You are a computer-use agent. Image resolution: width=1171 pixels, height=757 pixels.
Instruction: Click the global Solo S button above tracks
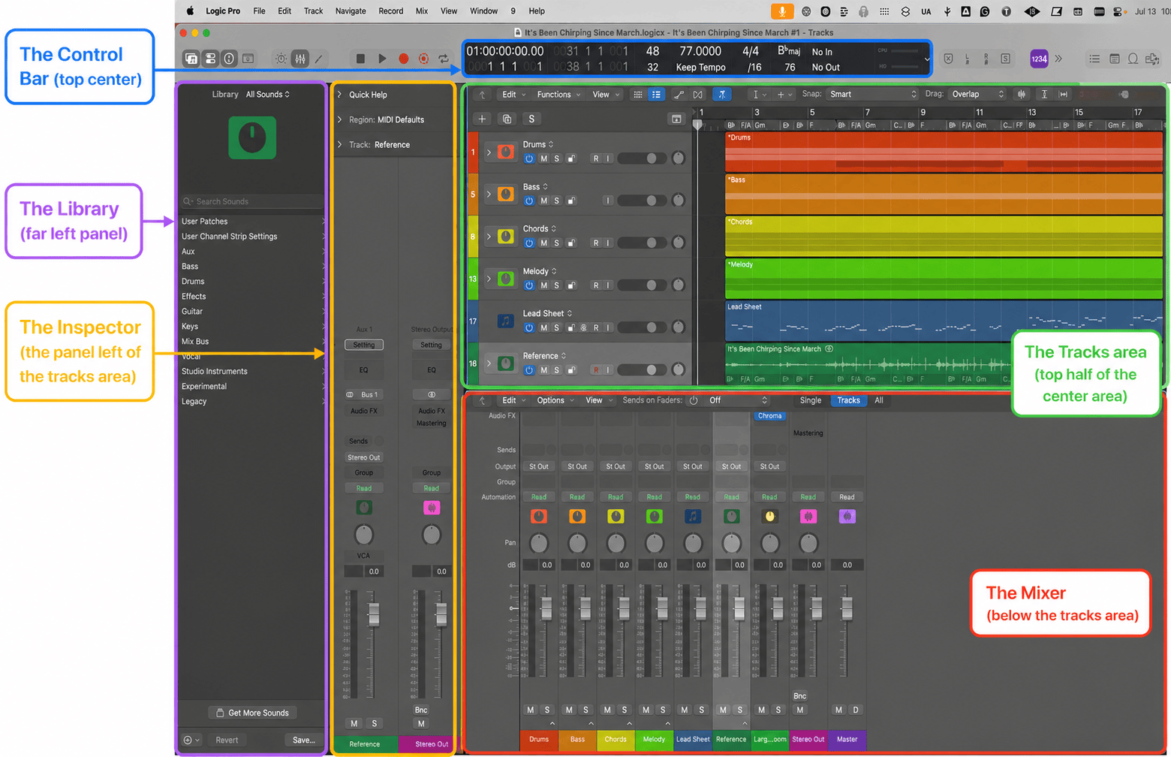click(x=531, y=119)
